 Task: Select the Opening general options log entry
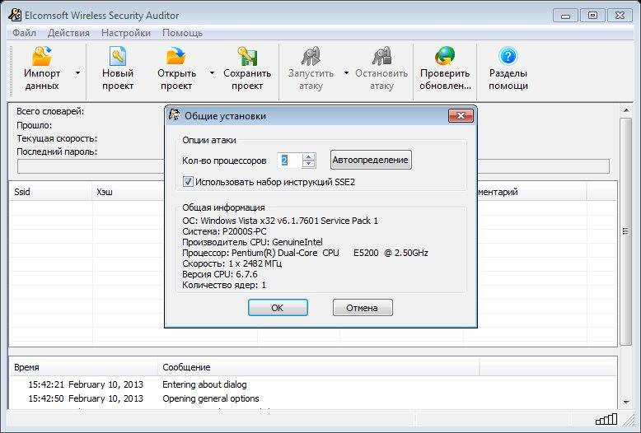coord(211,398)
